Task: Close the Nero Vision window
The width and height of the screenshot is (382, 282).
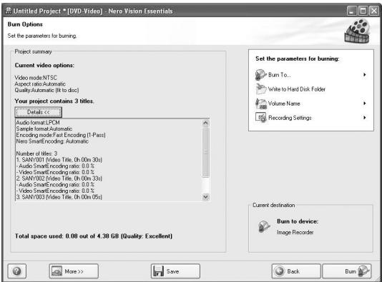Action: (374, 11)
